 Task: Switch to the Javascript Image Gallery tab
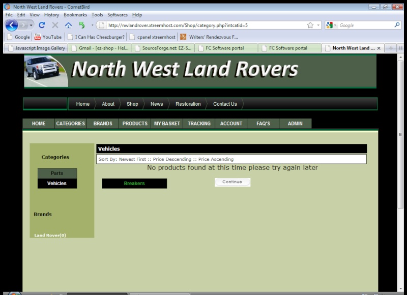click(x=36, y=48)
